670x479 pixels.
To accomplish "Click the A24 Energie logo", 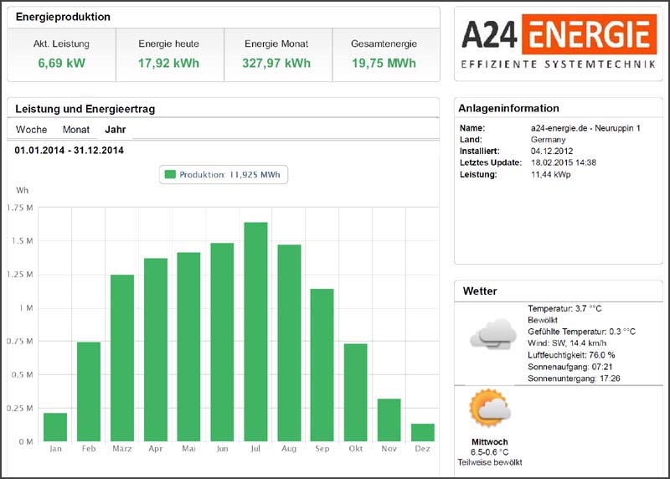I will [558, 43].
